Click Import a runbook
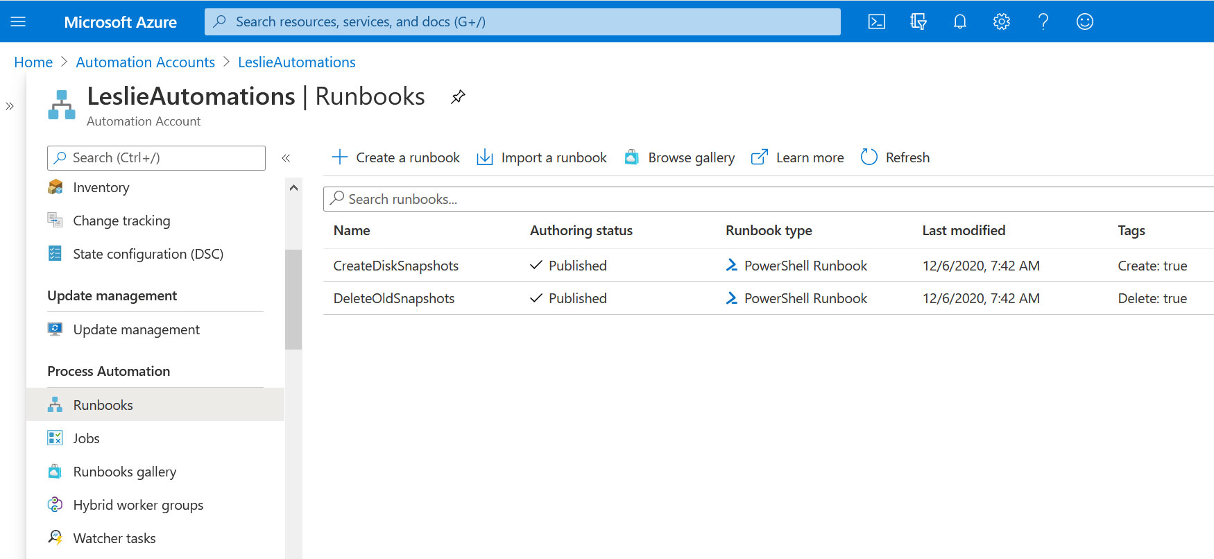 542,157
